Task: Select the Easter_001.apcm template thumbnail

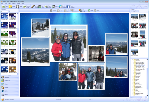Action: (13, 25)
